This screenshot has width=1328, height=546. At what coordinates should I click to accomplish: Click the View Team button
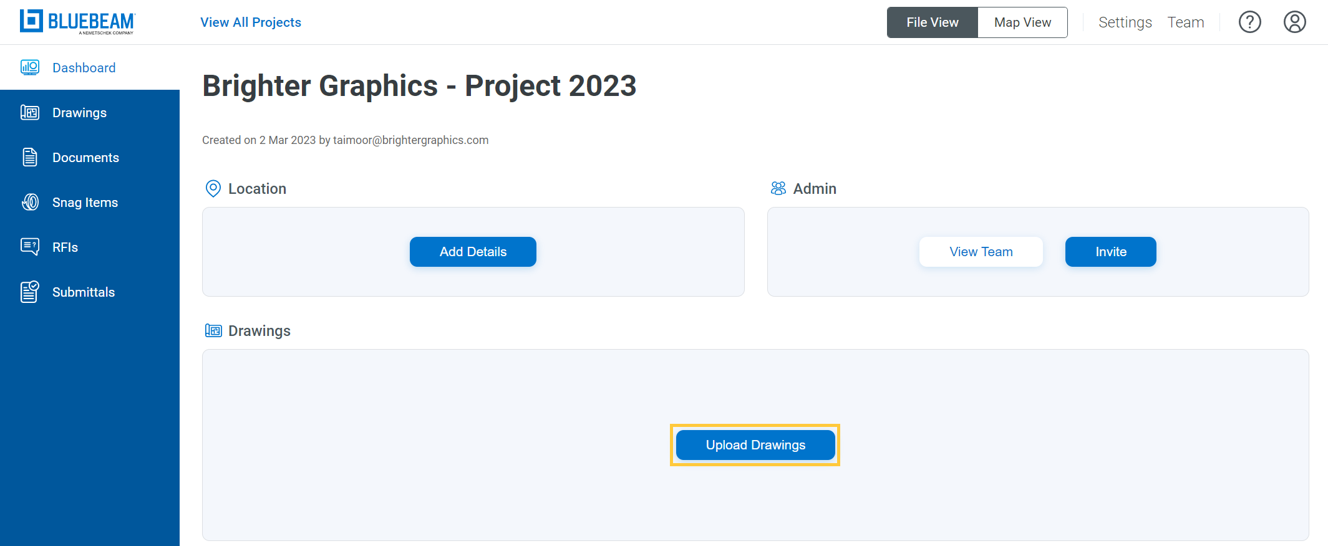coord(981,252)
